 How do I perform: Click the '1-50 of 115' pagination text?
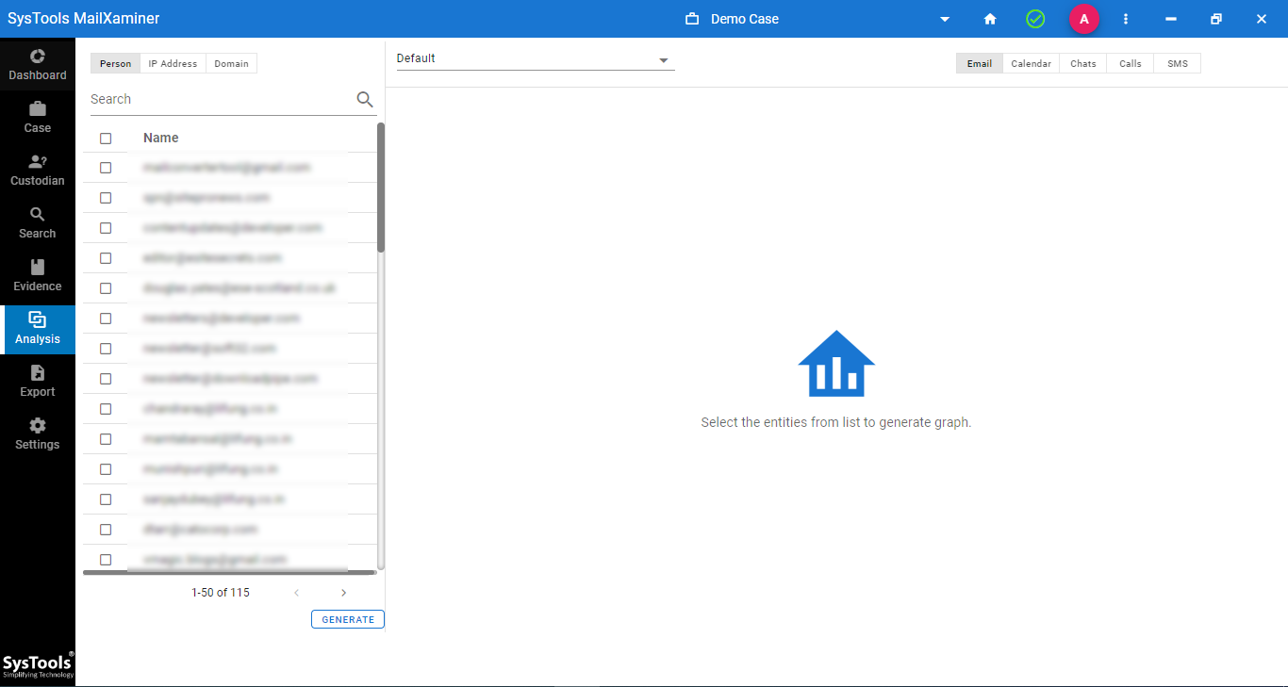(221, 593)
